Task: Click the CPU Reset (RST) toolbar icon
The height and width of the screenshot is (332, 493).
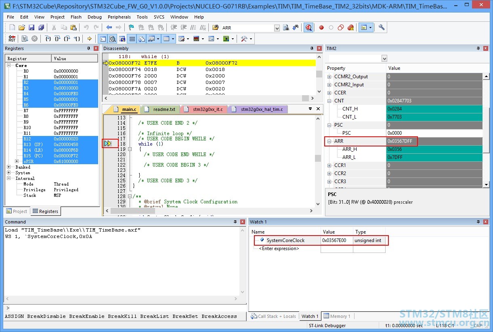Action: (12, 39)
